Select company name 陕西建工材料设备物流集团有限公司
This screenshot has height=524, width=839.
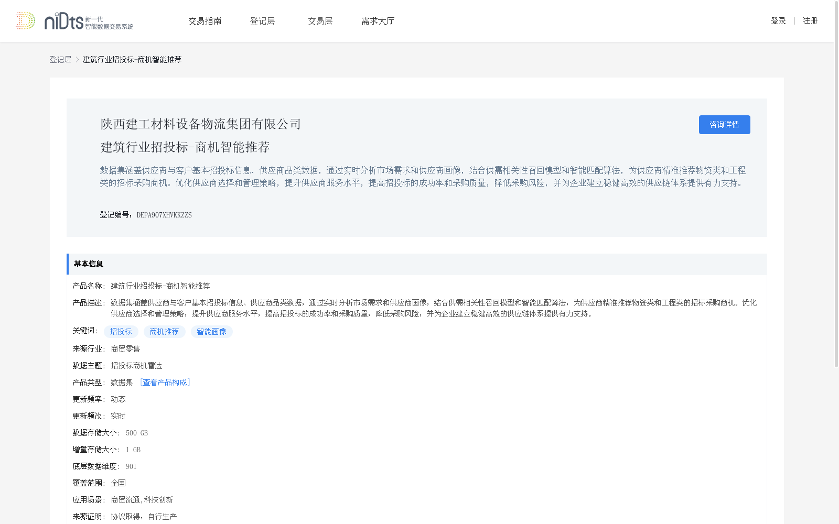[x=201, y=124]
